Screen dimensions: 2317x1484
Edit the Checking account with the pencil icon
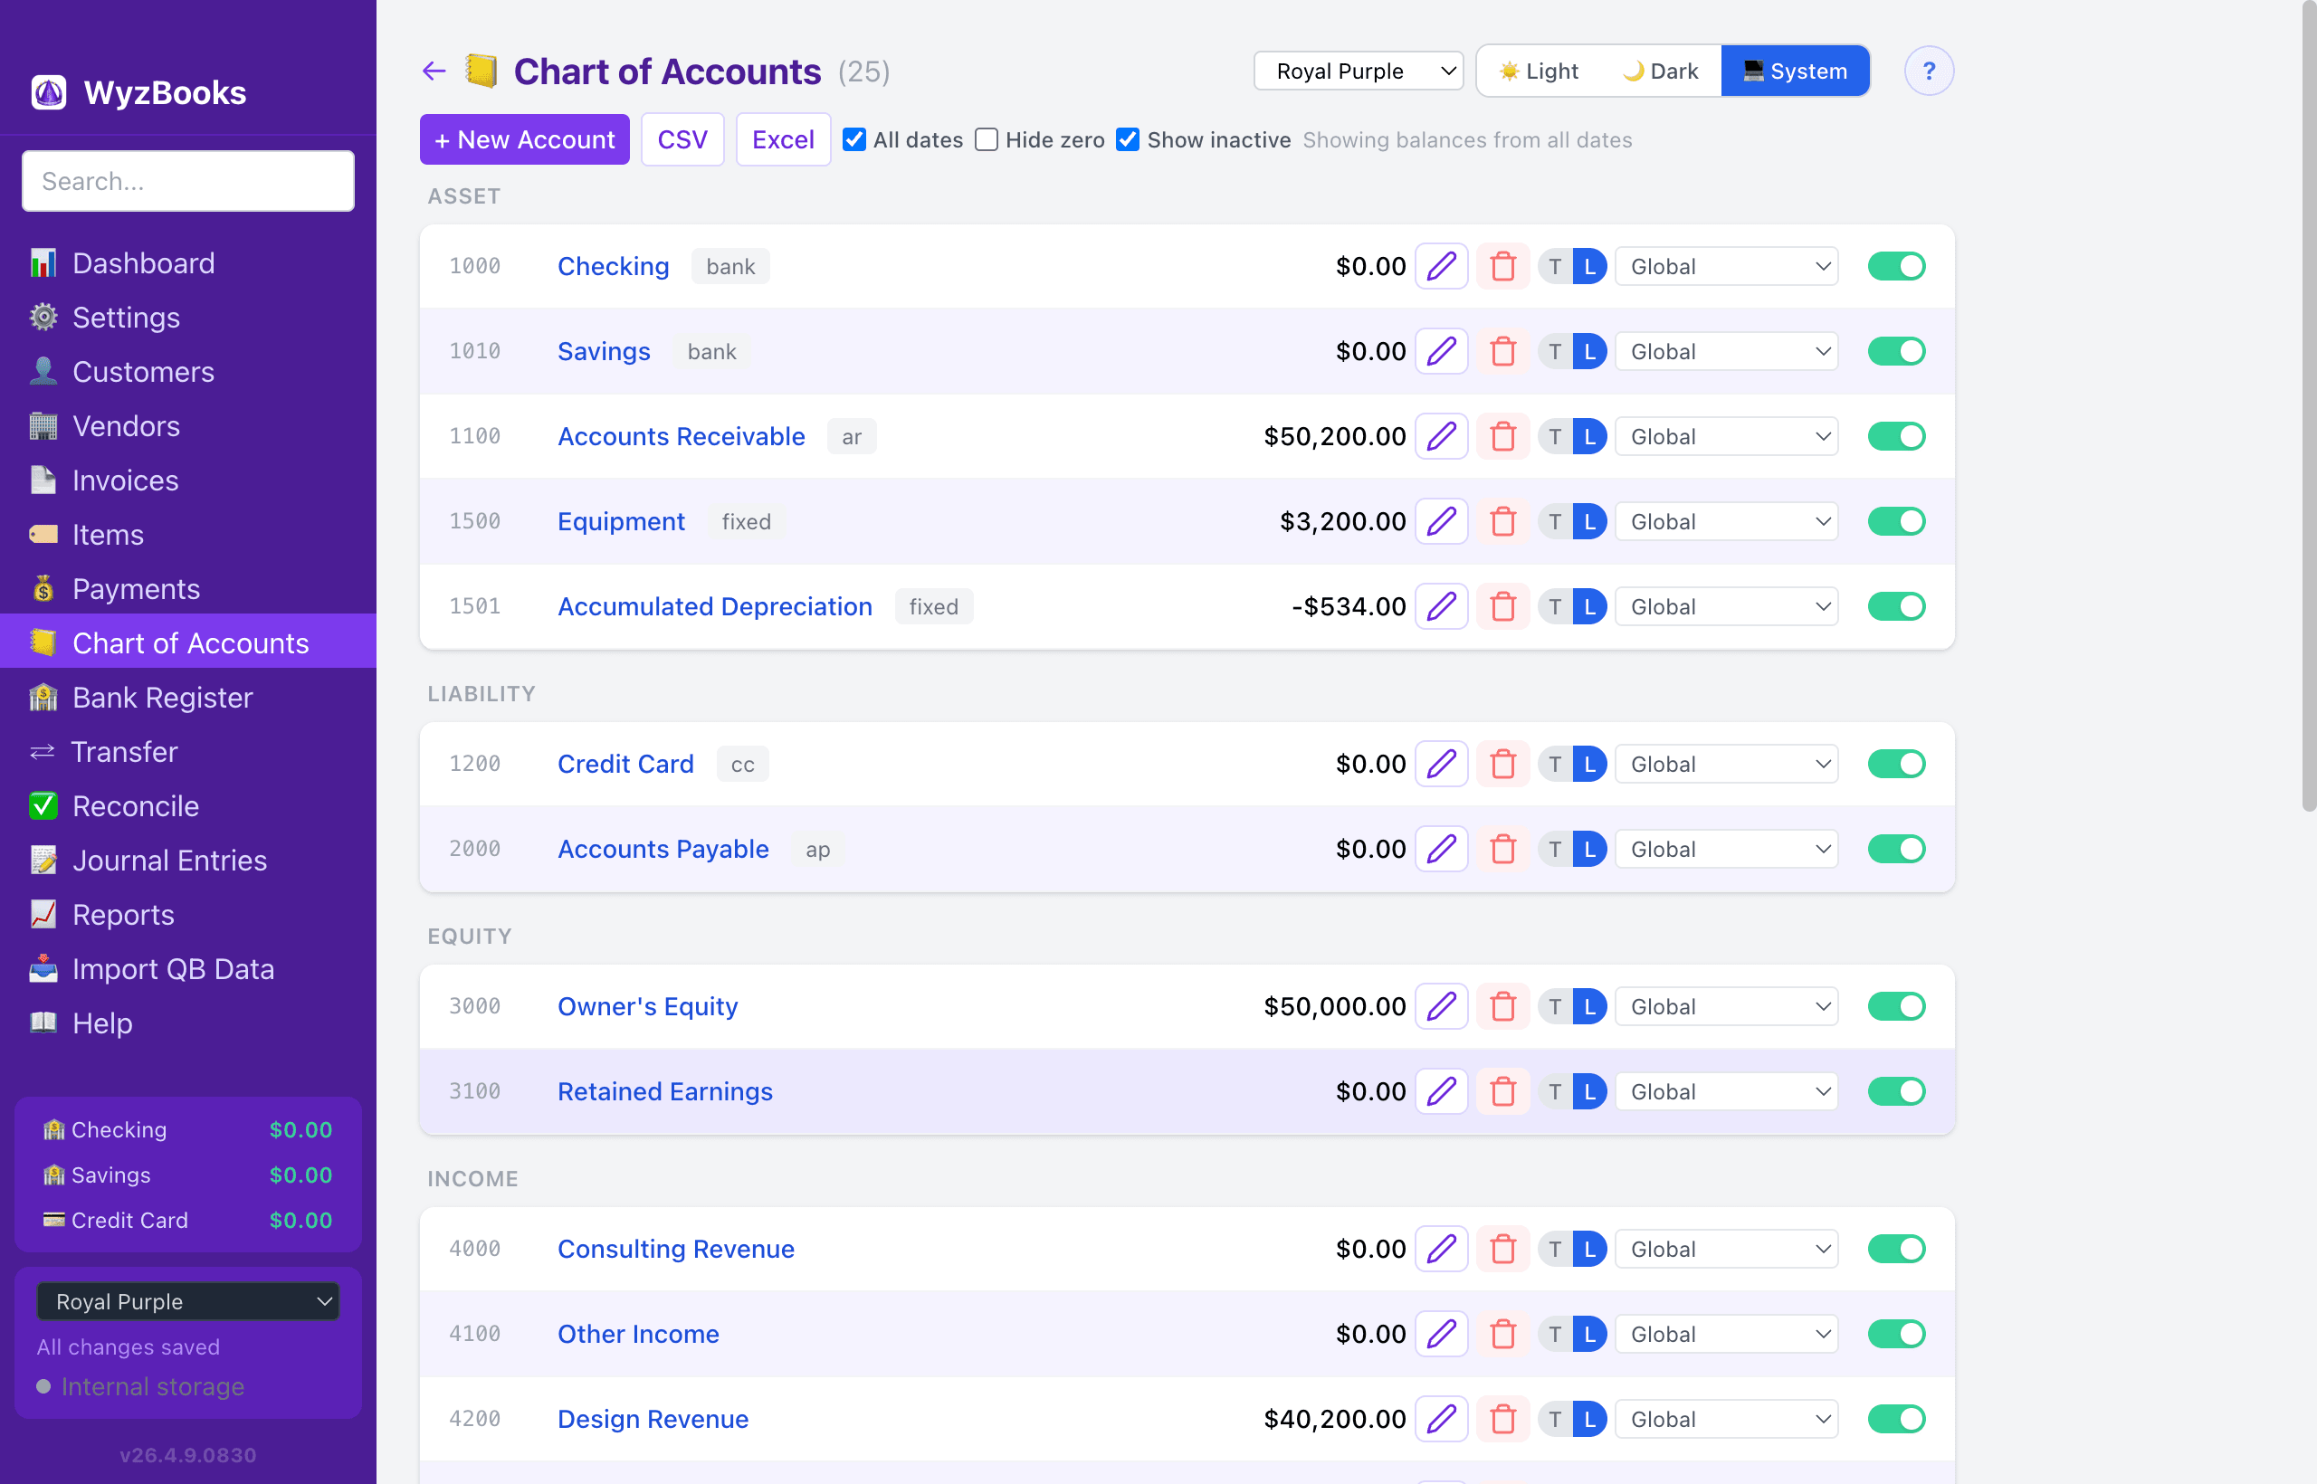tap(1441, 266)
